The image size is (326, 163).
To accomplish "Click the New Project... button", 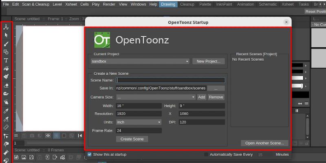I will [x=209, y=62].
